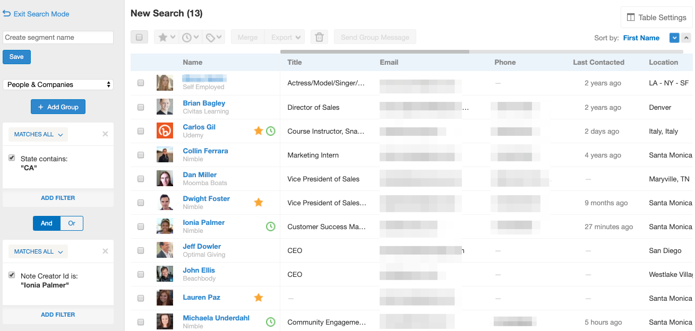Uncheck the Note Creator Id filter

(12, 275)
